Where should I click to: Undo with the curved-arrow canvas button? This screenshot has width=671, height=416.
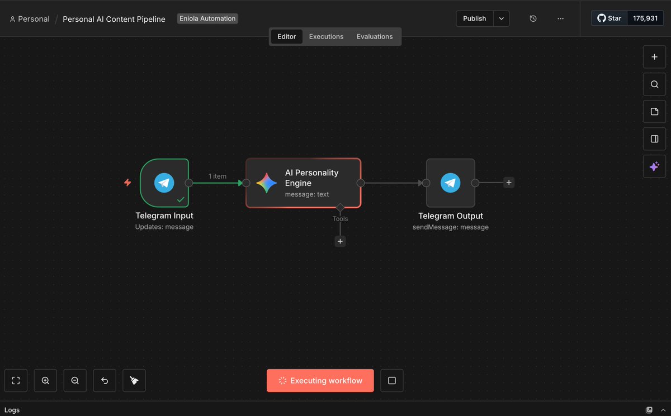coord(105,381)
